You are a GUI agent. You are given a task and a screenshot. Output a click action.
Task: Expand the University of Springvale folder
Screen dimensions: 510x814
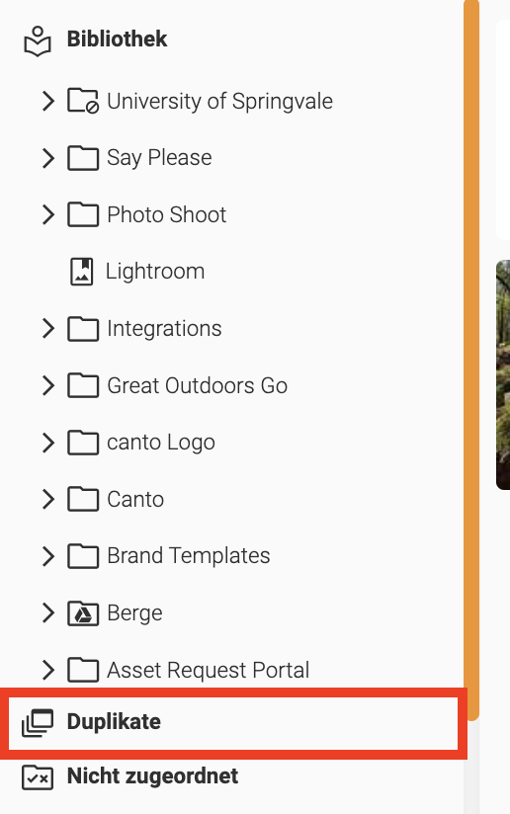click(48, 101)
